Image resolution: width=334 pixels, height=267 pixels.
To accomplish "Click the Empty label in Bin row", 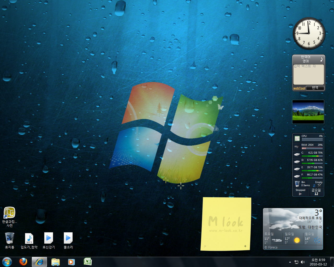I will click(x=319, y=182).
